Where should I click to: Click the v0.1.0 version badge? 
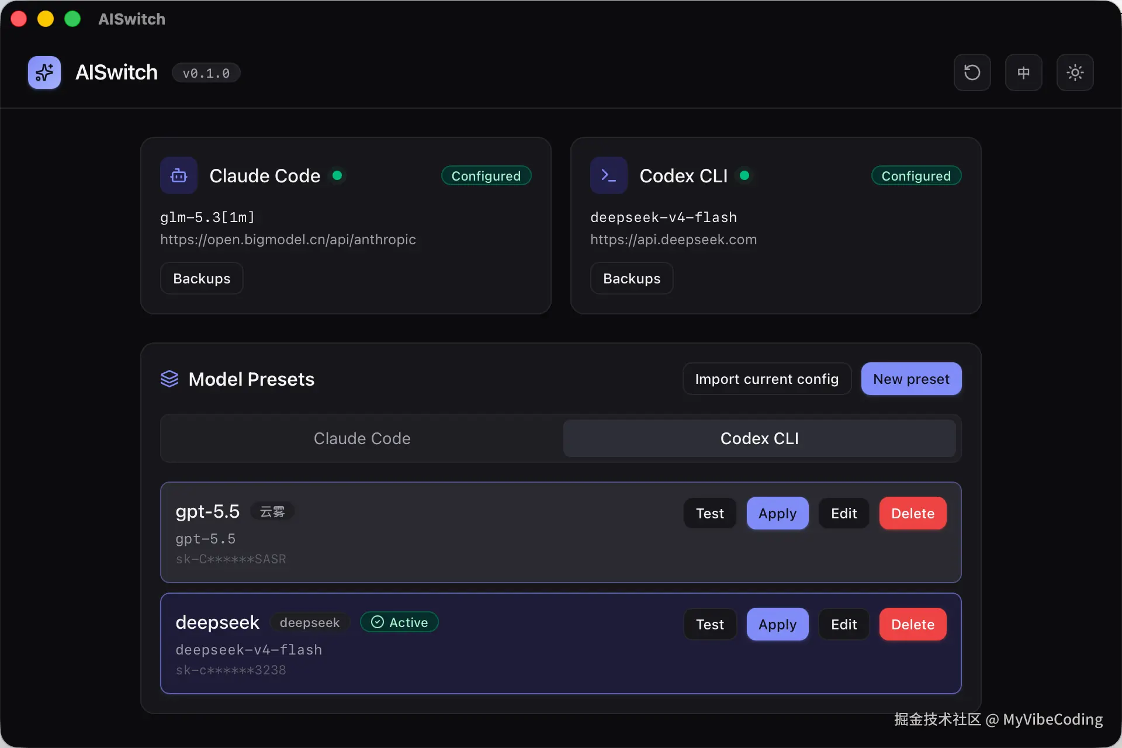(x=206, y=73)
